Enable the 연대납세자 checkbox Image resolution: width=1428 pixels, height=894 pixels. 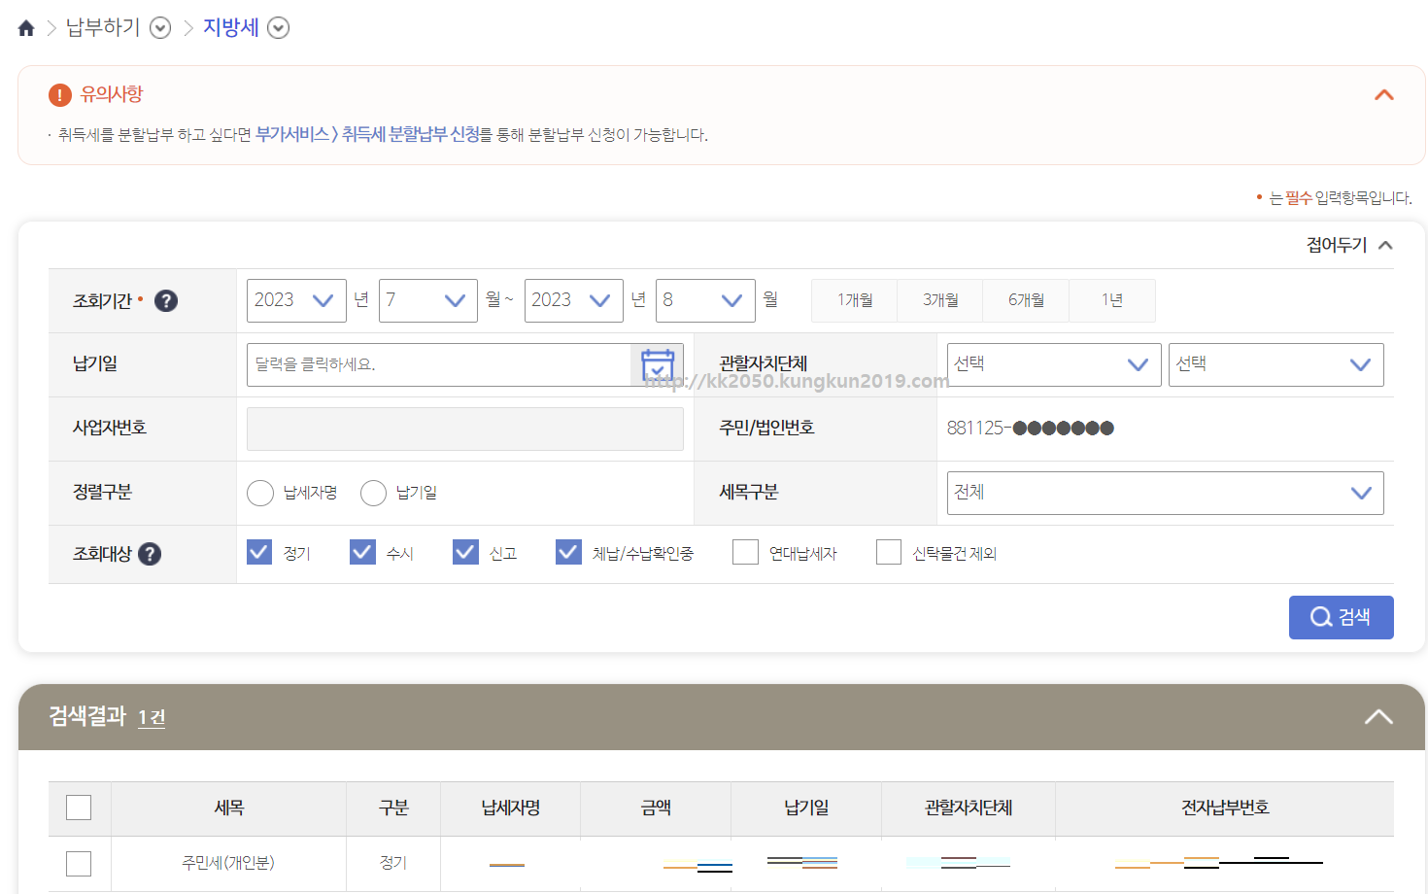coord(745,551)
